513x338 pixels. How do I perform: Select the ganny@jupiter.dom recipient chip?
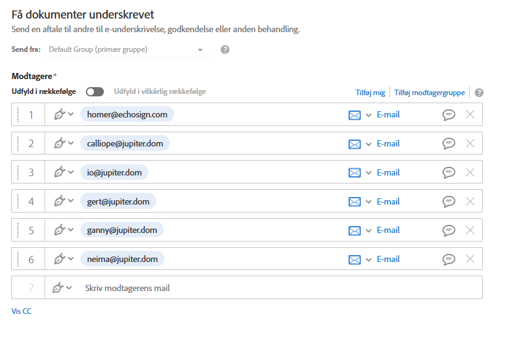pyautogui.click(x=122, y=230)
